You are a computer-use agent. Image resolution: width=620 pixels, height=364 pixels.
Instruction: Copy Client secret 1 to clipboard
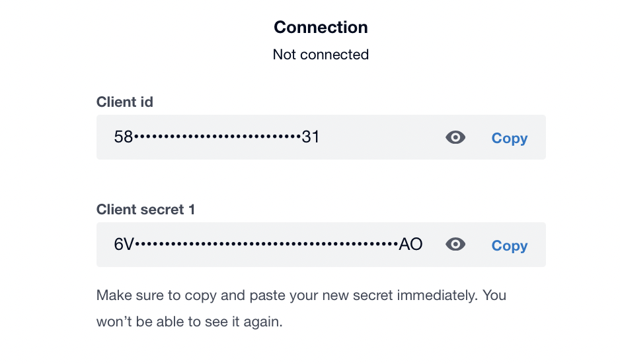[x=509, y=246]
